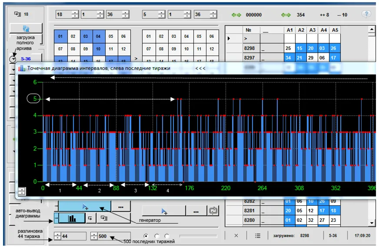Click the list lines icon in status bar
The height and width of the screenshot is (247, 379).
tap(258, 235)
